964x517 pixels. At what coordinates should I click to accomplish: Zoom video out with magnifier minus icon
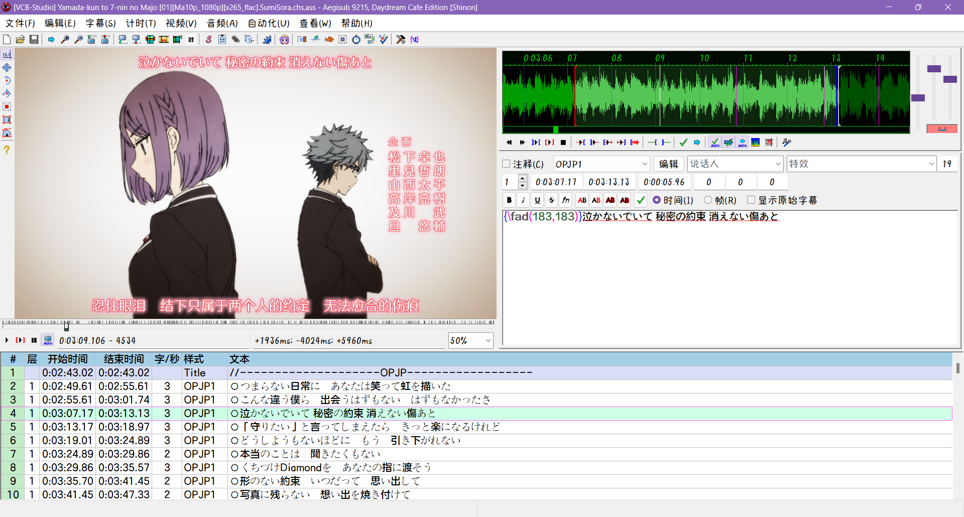[x=78, y=40]
